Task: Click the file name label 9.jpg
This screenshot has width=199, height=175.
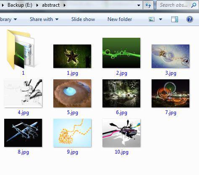Action: point(72,152)
